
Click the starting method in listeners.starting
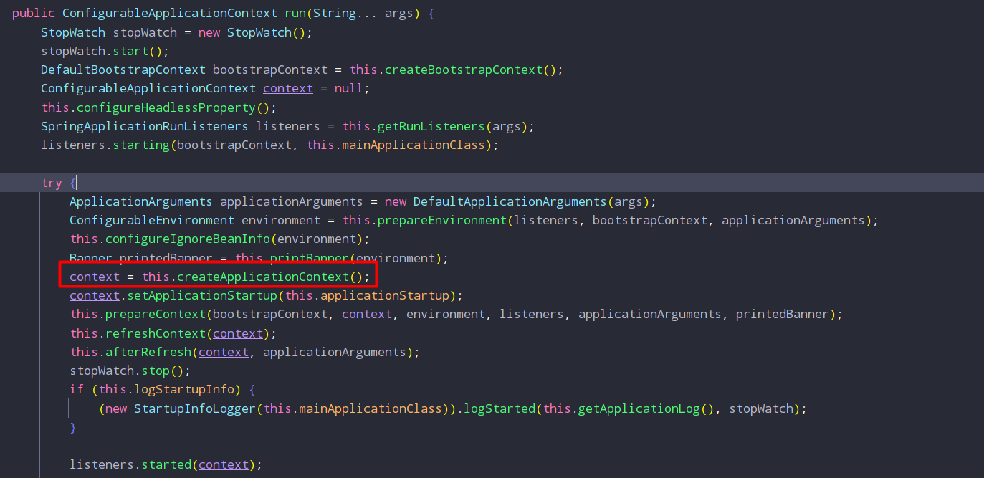coord(141,145)
